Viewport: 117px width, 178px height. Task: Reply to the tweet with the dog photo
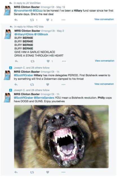click(x=16, y=172)
